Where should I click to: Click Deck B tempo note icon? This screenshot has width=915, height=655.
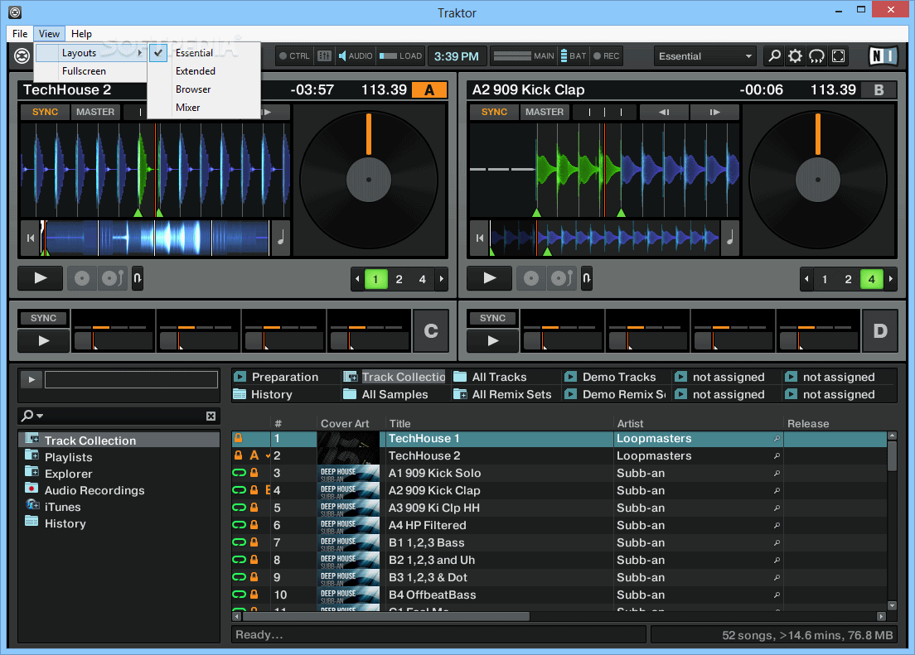click(x=730, y=238)
